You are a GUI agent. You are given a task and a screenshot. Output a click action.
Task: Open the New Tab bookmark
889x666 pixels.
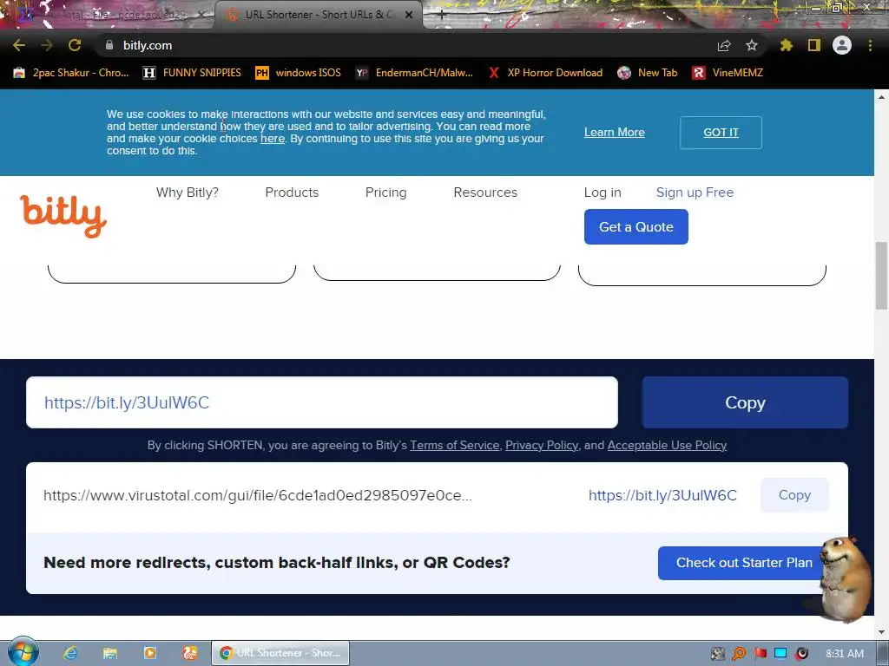click(648, 73)
